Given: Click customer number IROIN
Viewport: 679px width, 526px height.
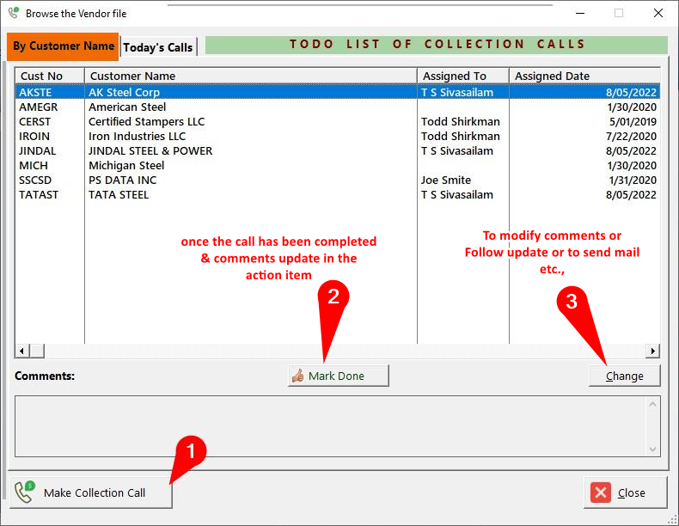Looking at the screenshot, I should click(34, 137).
